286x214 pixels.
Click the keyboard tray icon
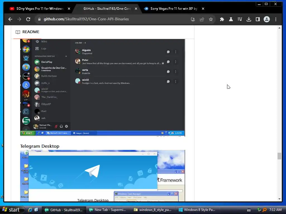(x=249, y=210)
